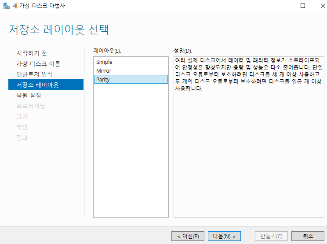Go to the 복원 설정 step
Viewport: 327px width, 244px height.
[x=29, y=95]
